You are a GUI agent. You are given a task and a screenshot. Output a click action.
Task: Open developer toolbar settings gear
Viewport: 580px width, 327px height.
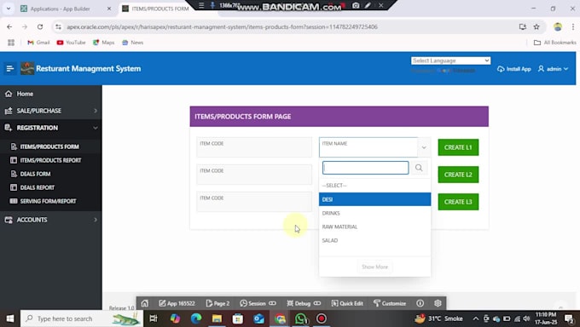point(438,303)
